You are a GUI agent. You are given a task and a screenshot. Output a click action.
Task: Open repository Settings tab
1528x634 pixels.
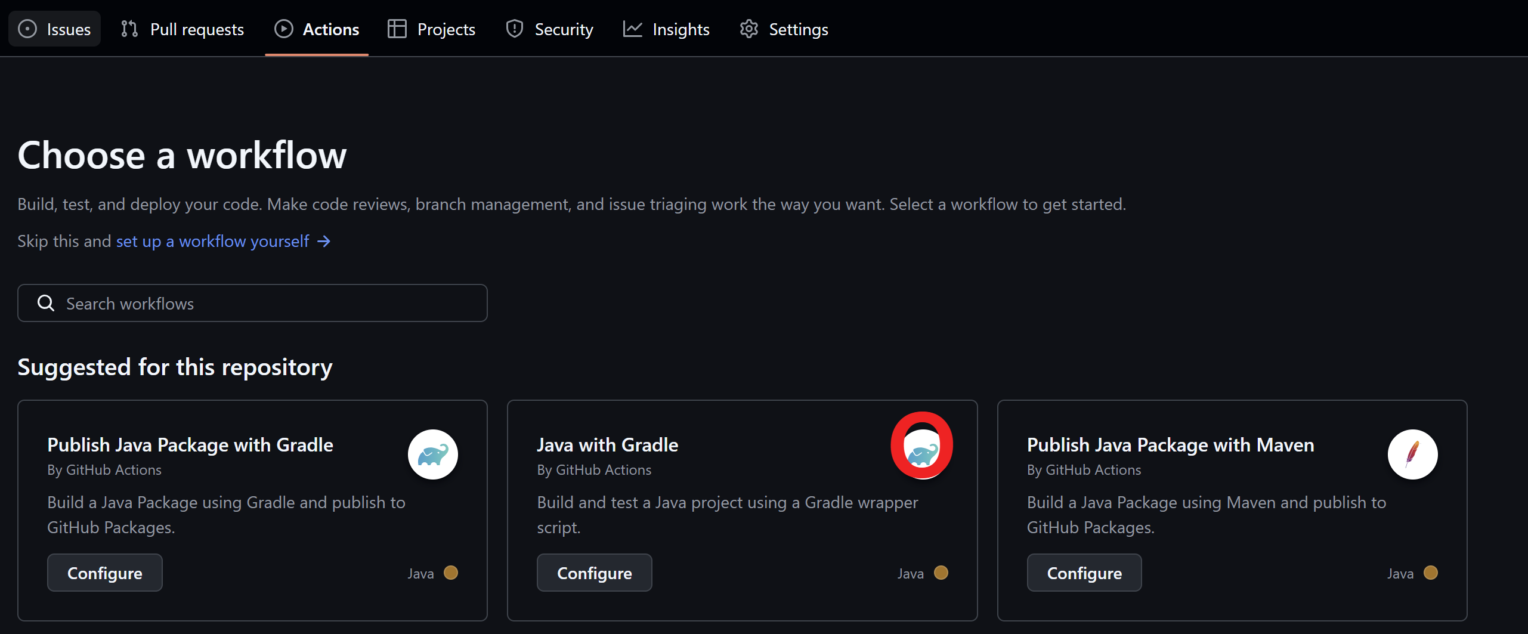tap(784, 29)
